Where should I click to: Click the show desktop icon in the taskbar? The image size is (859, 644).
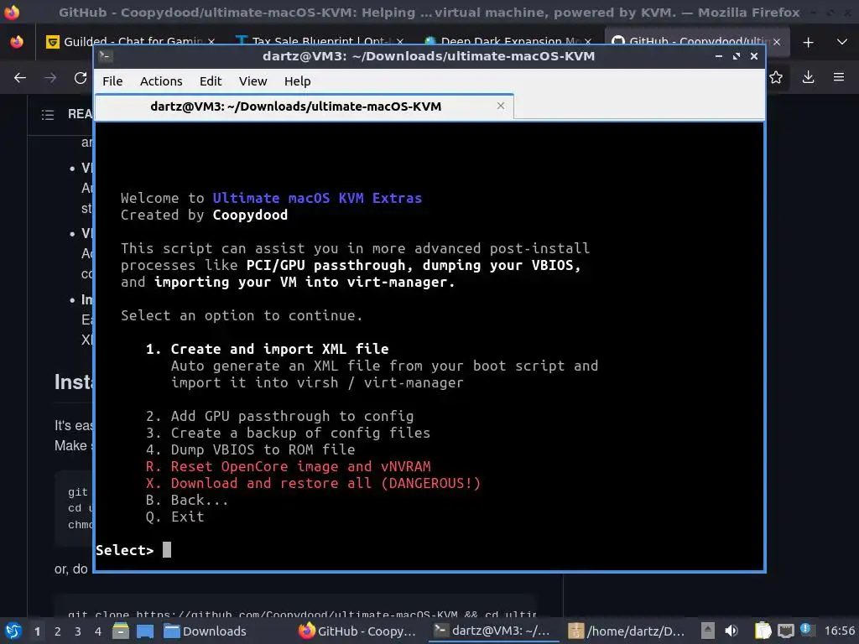(144, 631)
